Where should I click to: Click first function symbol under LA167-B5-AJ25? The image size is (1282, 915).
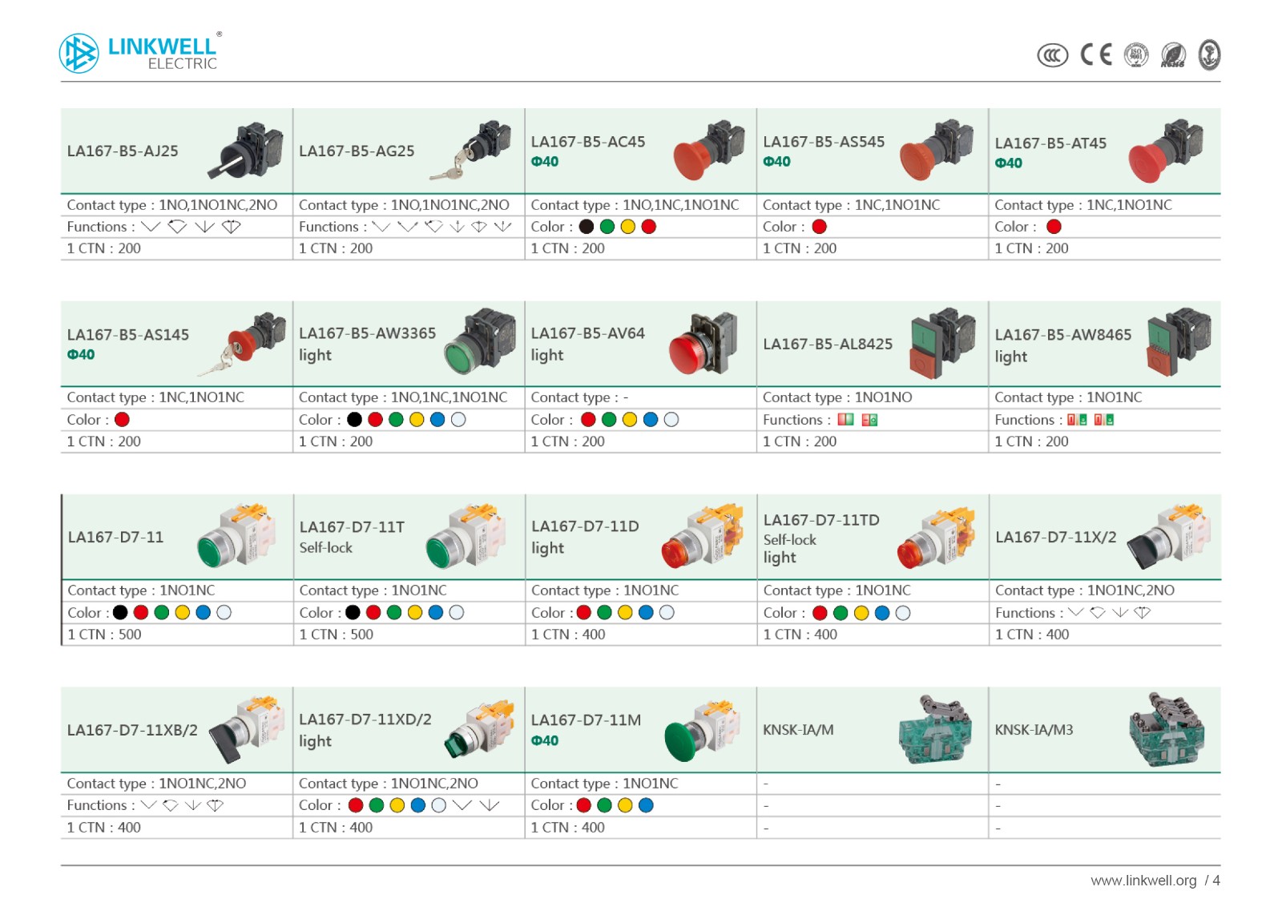click(x=151, y=227)
